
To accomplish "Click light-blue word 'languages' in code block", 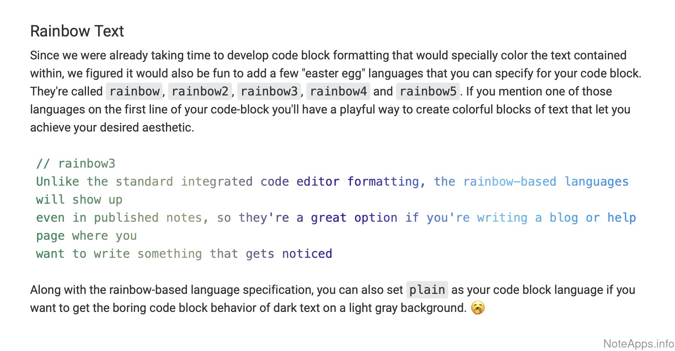I will pyautogui.click(x=596, y=182).
